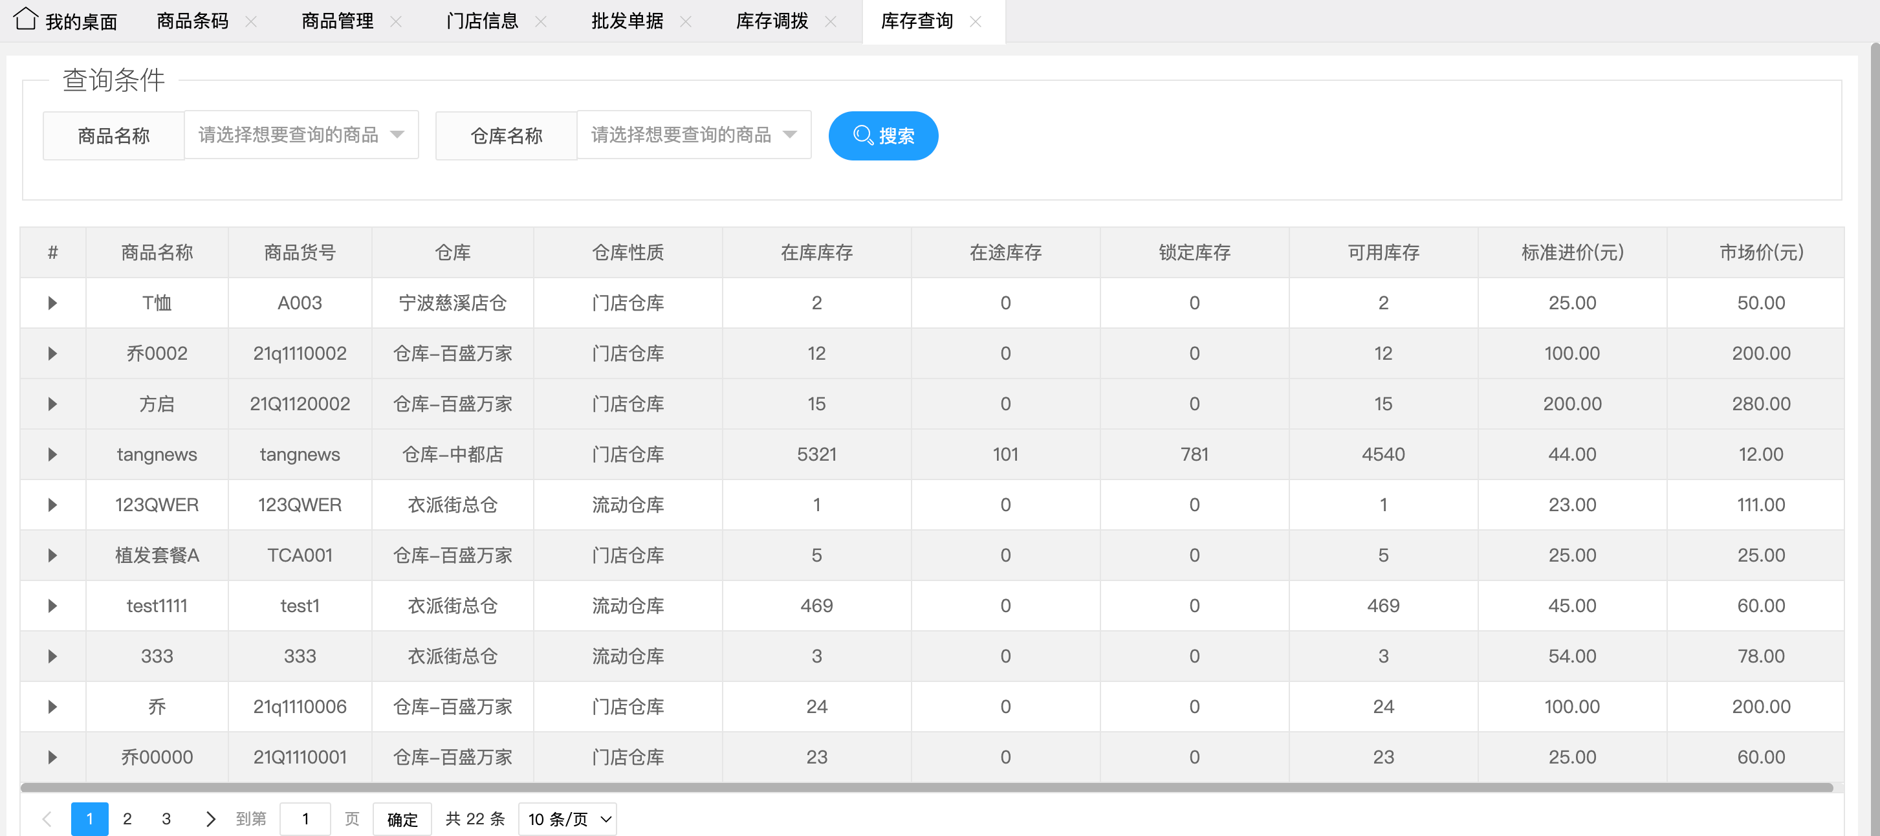
Task: Expand the 植发套餐A row
Action: (x=52, y=555)
